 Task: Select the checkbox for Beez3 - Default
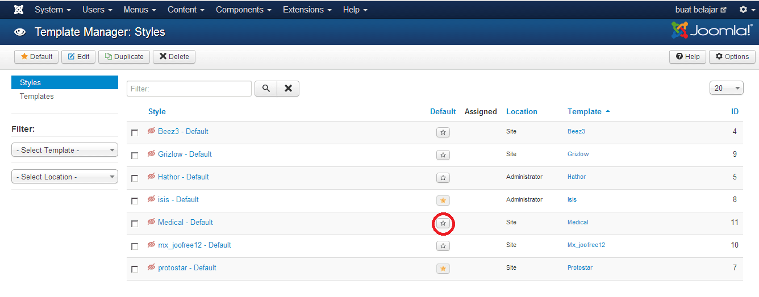coord(135,133)
